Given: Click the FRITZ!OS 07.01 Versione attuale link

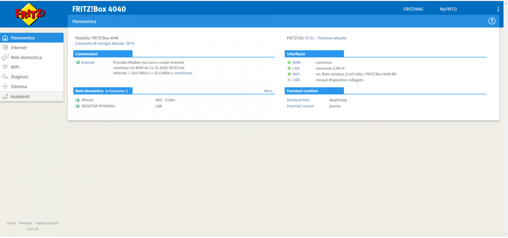Looking at the screenshot, I should [x=326, y=38].
